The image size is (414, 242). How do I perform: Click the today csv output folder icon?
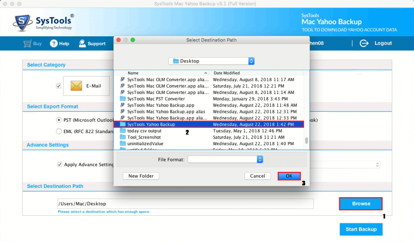(123, 131)
